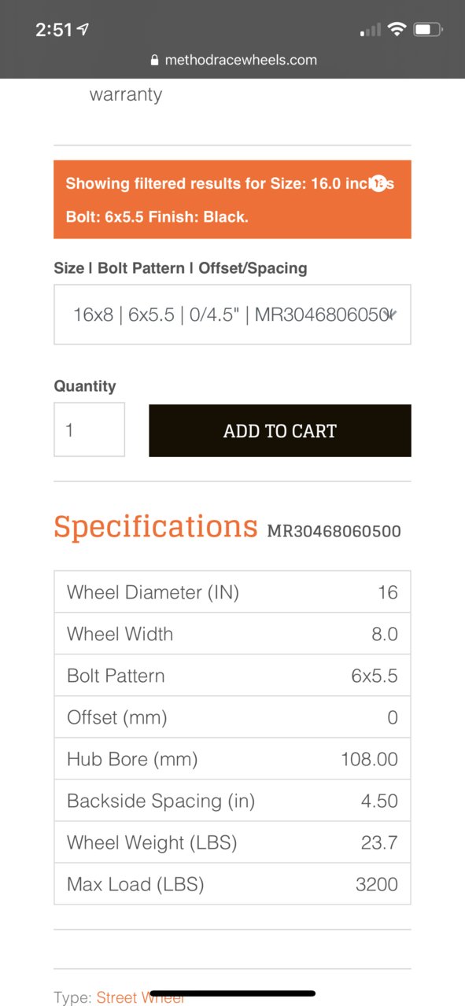Tap the location arrow beside the clock
Viewport: 465px width, 1006px height.
[x=83, y=30]
